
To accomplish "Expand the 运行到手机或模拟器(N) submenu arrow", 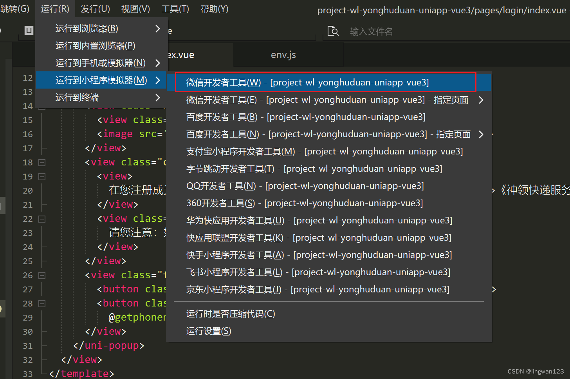I will [x=157, y=63].
